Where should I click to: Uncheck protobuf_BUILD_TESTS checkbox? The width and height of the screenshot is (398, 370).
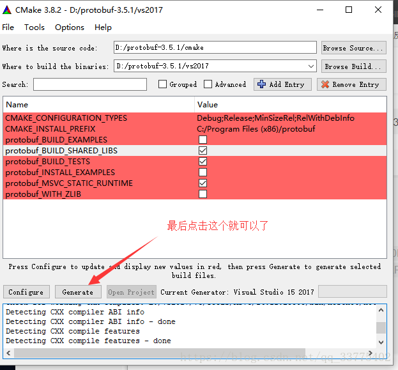click(203, 162)
